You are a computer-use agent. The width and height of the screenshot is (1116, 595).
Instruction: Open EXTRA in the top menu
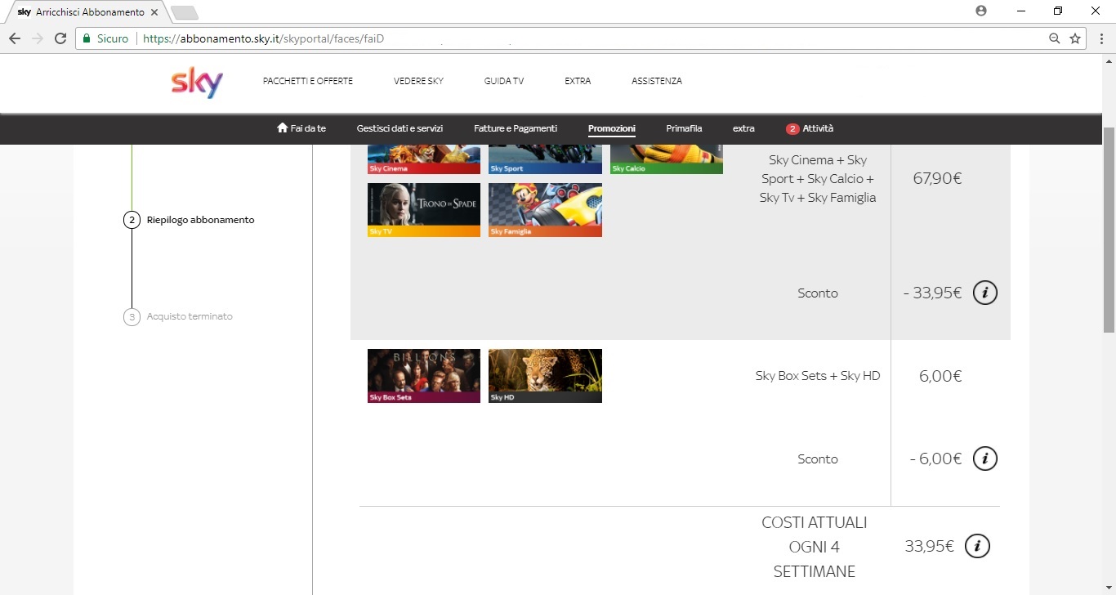[578, 81]
